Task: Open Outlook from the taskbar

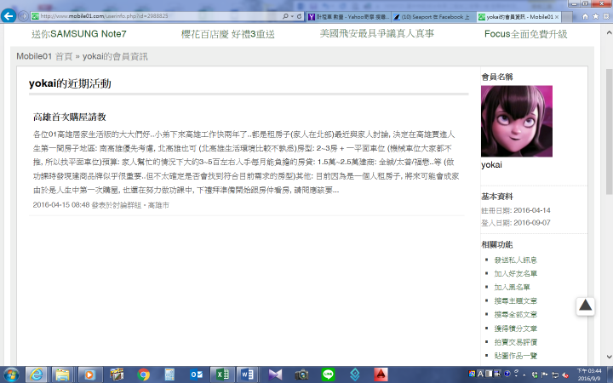Action: tap(196, 374)
